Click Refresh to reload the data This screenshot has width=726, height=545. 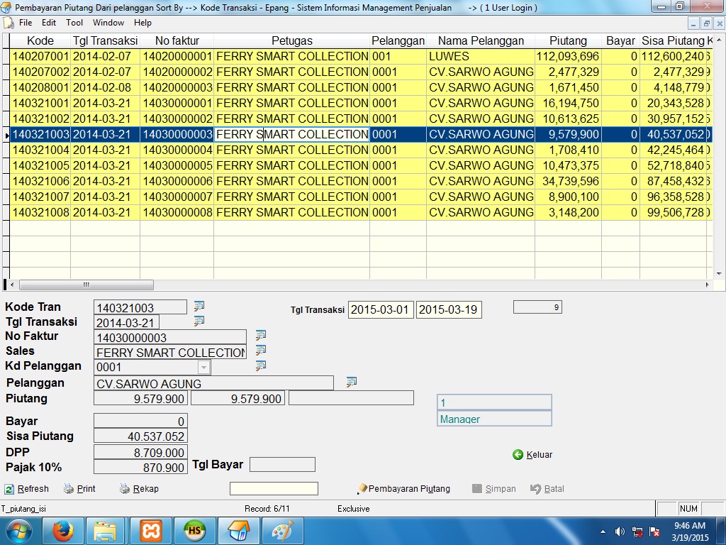pos(27,489)
